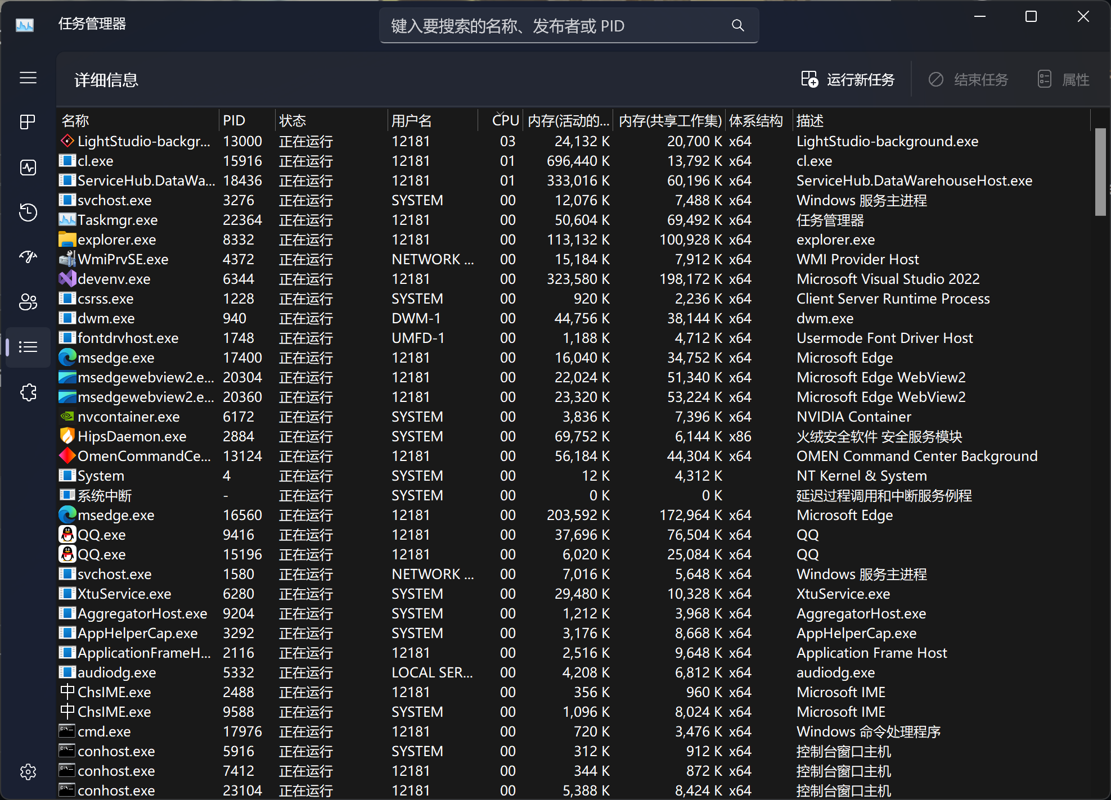Open the navigation hamburger menu
Viewport: 1111px width, 800px height.
(28, 78)
